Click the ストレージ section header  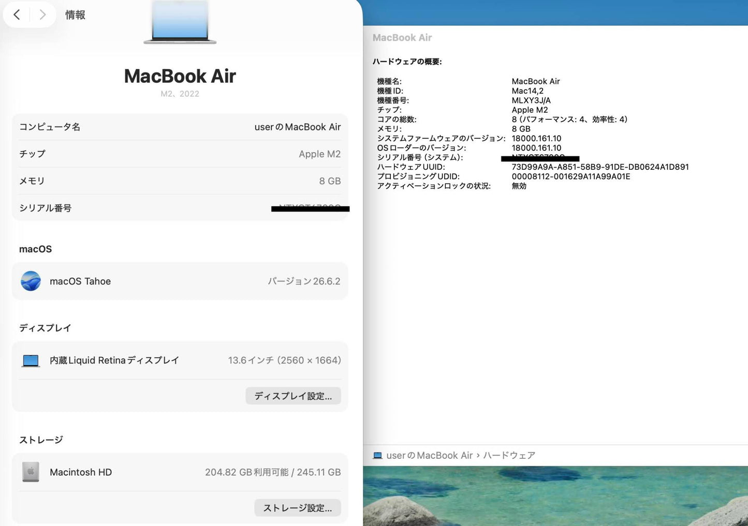pos(41,440)
